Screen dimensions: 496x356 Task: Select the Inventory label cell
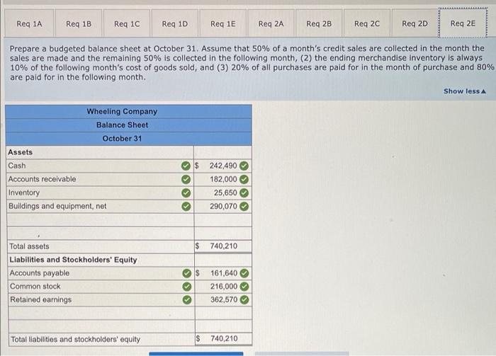point(100,193)
